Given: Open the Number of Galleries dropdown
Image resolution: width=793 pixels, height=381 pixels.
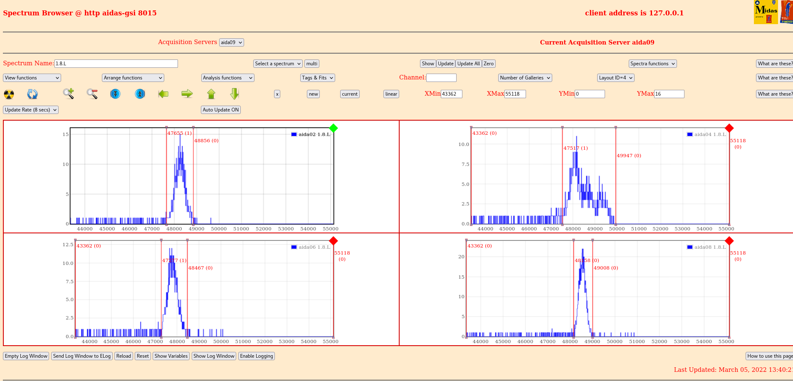Looking at the screenshot, I should (x=525, y=78).
